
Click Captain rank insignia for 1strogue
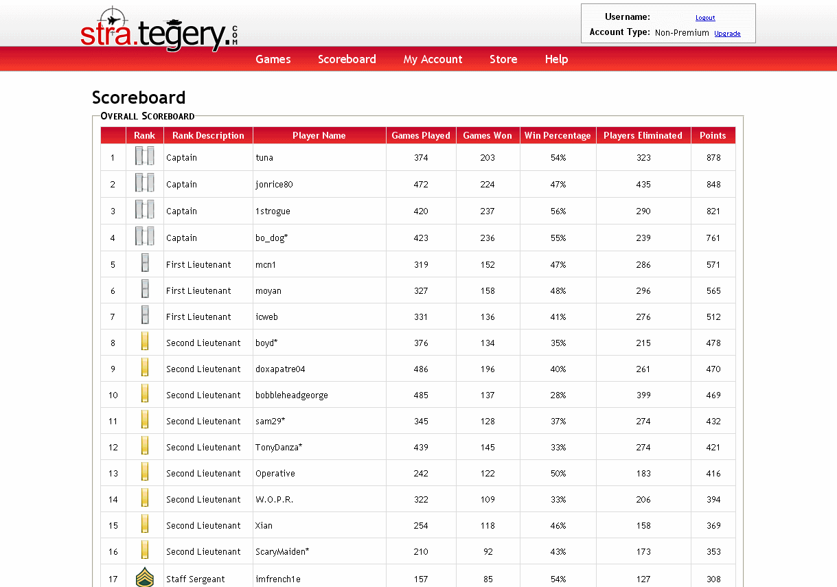coord(145,210)
